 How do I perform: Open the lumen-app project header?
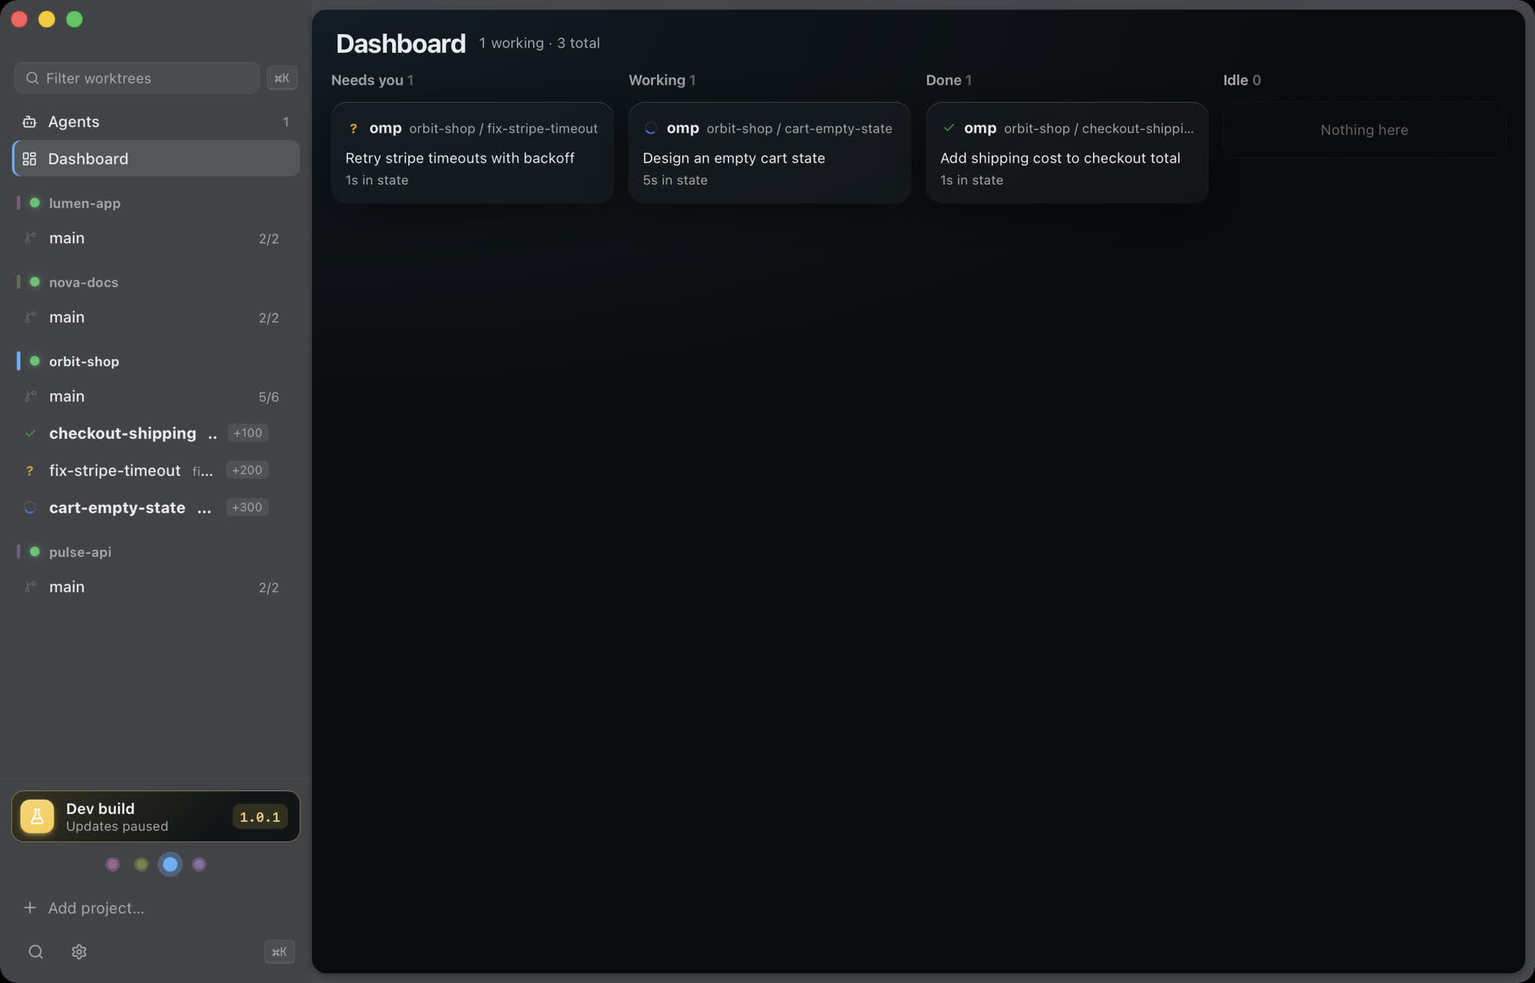pos(156,203)
